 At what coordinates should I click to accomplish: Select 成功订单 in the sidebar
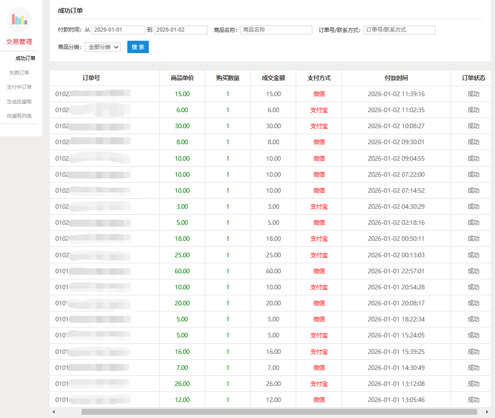pyautogui.click(x=19, y=58)
